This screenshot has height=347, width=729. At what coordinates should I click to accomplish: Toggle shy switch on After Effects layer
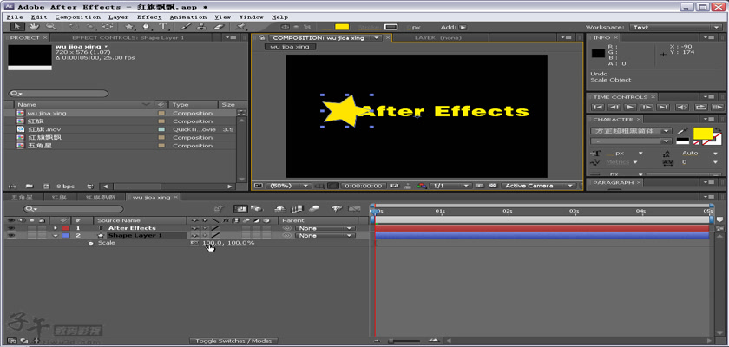[x=194, y=228]
